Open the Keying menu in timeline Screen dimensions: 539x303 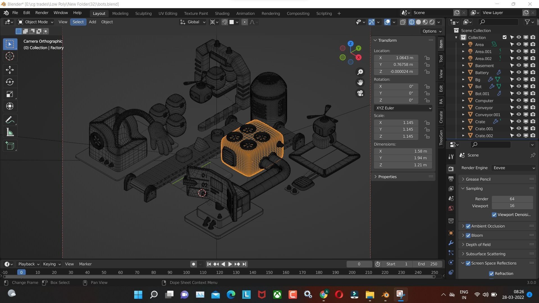51,264
